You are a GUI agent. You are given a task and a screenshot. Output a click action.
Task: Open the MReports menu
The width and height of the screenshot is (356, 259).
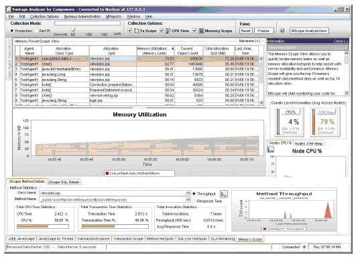[113, 17]
